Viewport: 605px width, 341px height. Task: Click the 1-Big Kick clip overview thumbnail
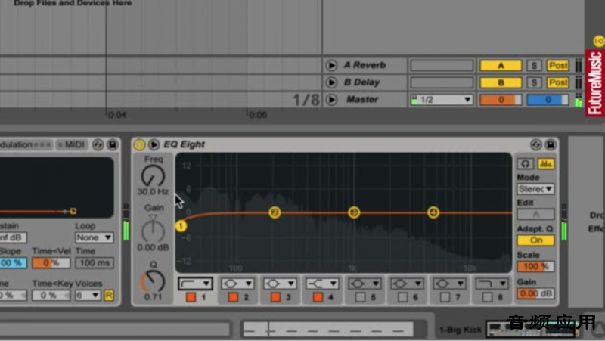[x=531, y=329]
